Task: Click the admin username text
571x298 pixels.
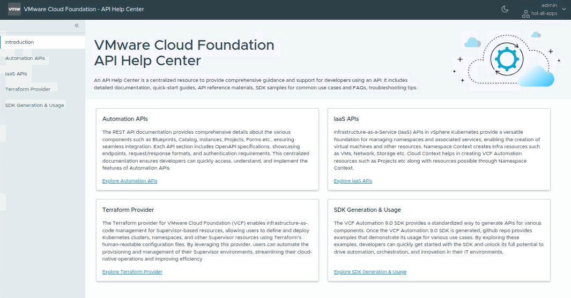Action: click(549, 5)
